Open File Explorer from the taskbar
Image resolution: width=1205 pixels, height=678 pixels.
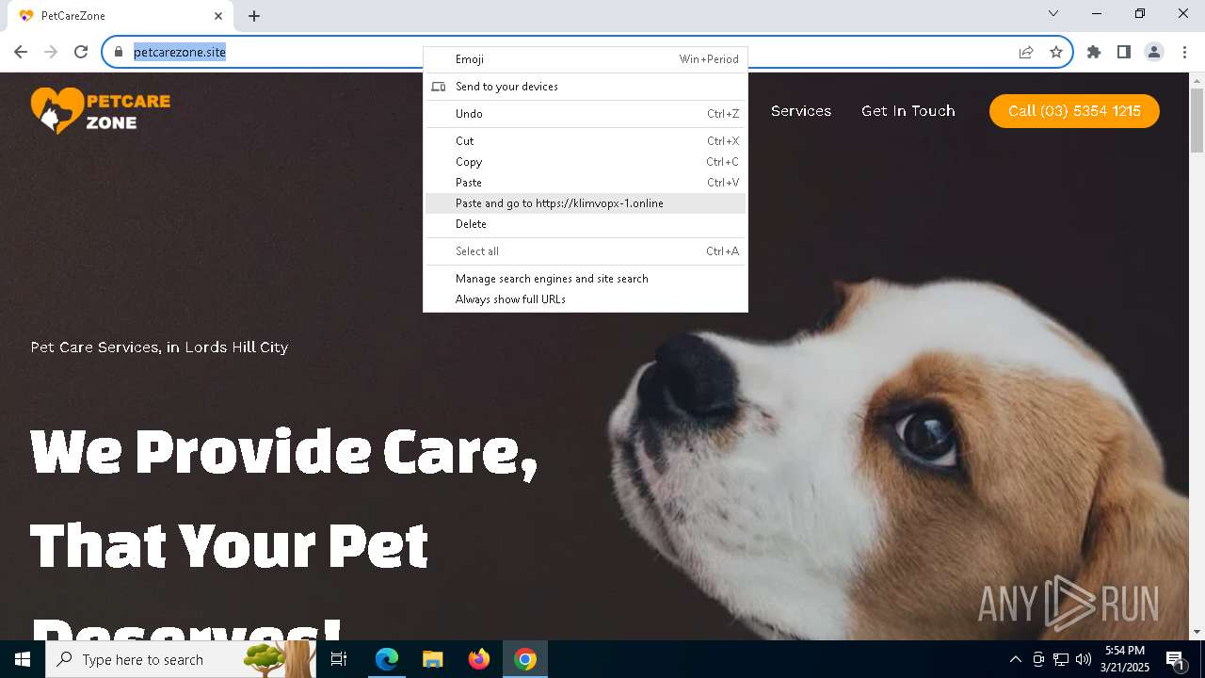pos(433,659)
